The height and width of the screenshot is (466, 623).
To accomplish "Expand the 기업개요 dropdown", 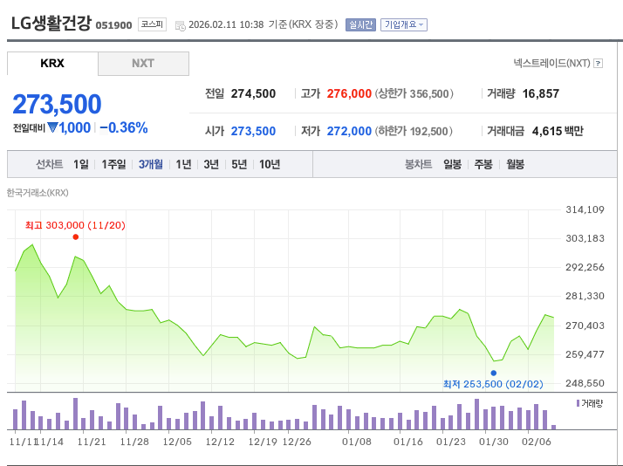I will (404, 24).
